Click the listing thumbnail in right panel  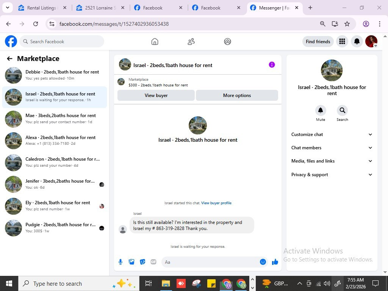(332, 70)
